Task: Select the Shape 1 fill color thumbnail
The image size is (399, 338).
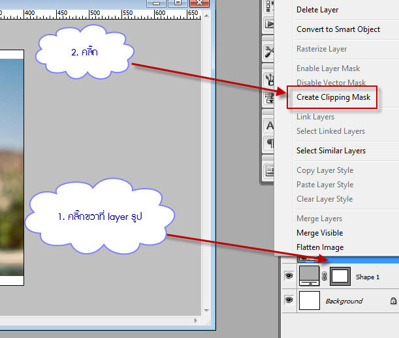Action: tap(309, 276)
